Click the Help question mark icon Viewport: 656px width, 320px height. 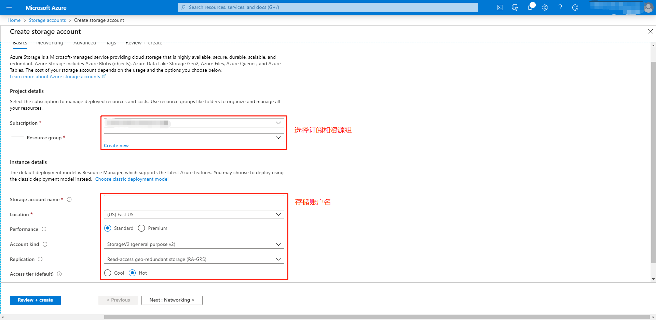(x=560, y=8)
